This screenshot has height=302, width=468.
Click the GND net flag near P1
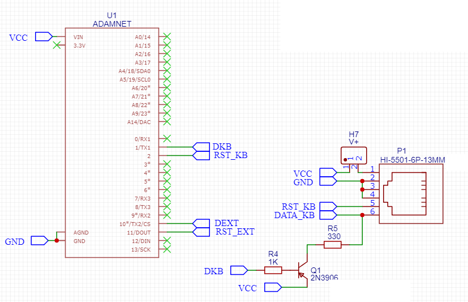click(x=328, y=181)
